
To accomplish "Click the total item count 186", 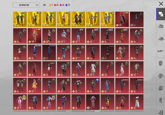I will click(44, 5).
